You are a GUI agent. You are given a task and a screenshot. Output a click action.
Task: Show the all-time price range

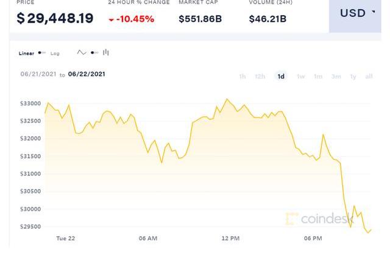pyautogui.click(x=369, y=76)
